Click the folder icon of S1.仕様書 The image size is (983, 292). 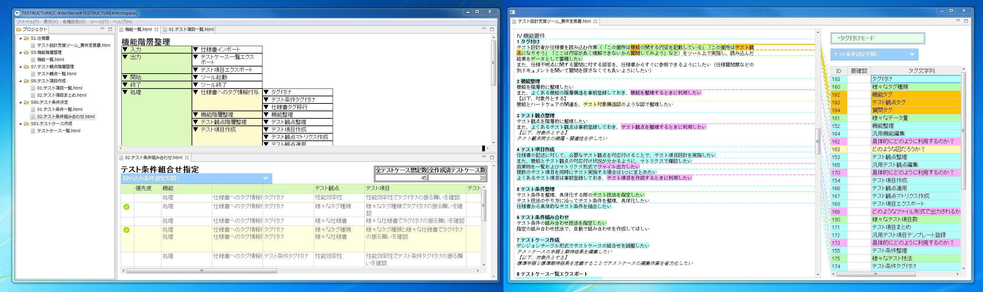[27, 38]
